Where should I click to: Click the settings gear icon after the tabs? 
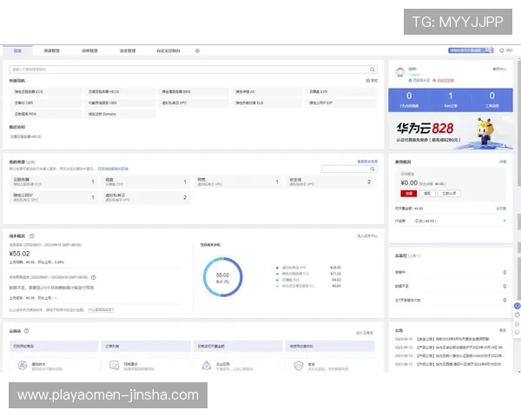(x=197, y=51)
